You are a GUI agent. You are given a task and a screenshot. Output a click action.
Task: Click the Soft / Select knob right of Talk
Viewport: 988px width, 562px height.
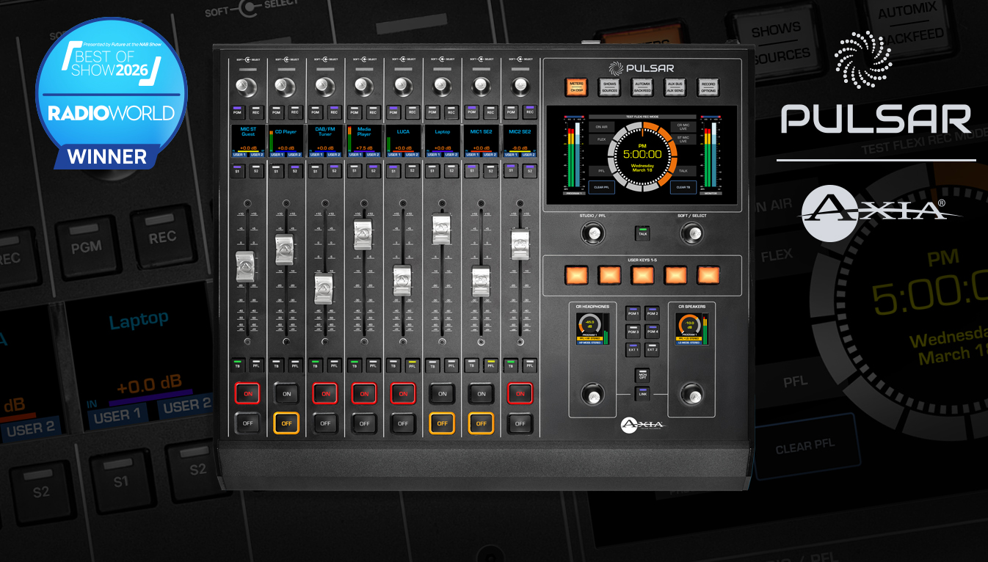point(691,234)
